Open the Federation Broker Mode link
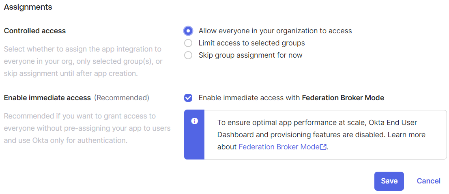This screenshot has height=194, width=449. click(279, 147)
